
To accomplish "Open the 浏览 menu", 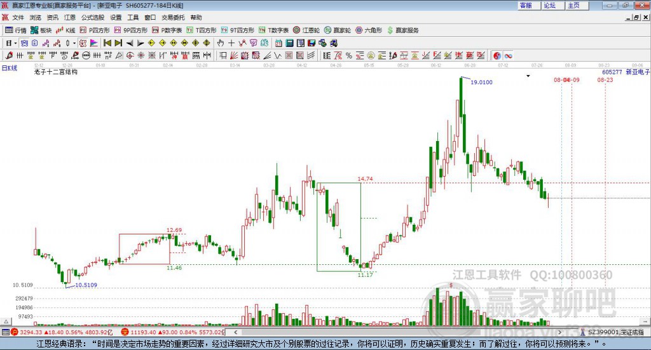I will pos(36,17).
